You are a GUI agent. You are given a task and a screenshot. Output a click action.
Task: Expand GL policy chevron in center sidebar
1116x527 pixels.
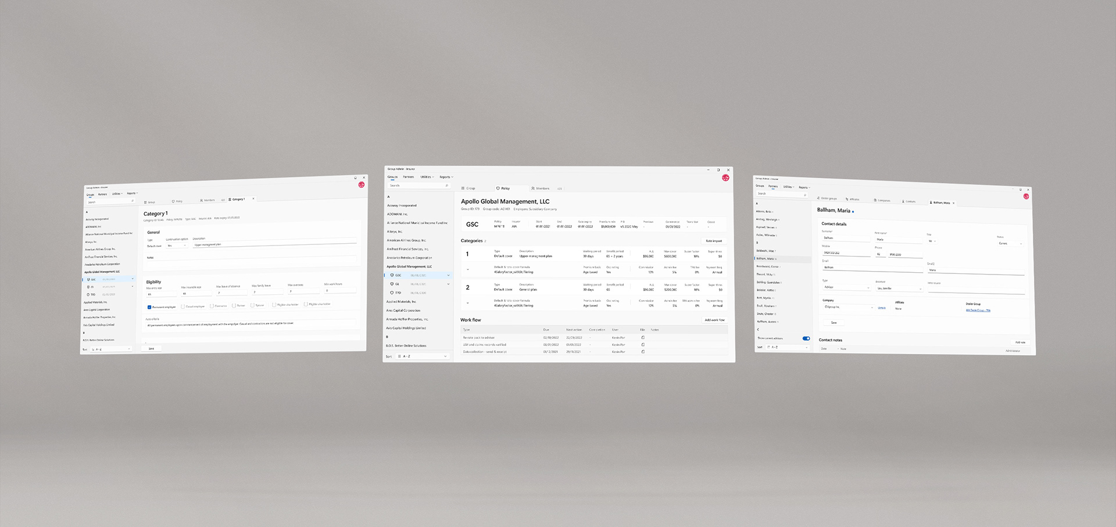[x=448, y=284]
